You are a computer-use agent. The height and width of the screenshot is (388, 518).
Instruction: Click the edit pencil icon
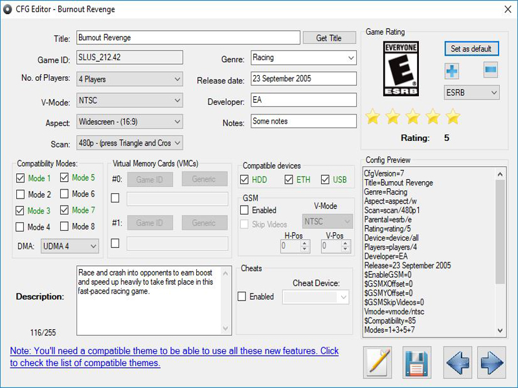point(377,362)
